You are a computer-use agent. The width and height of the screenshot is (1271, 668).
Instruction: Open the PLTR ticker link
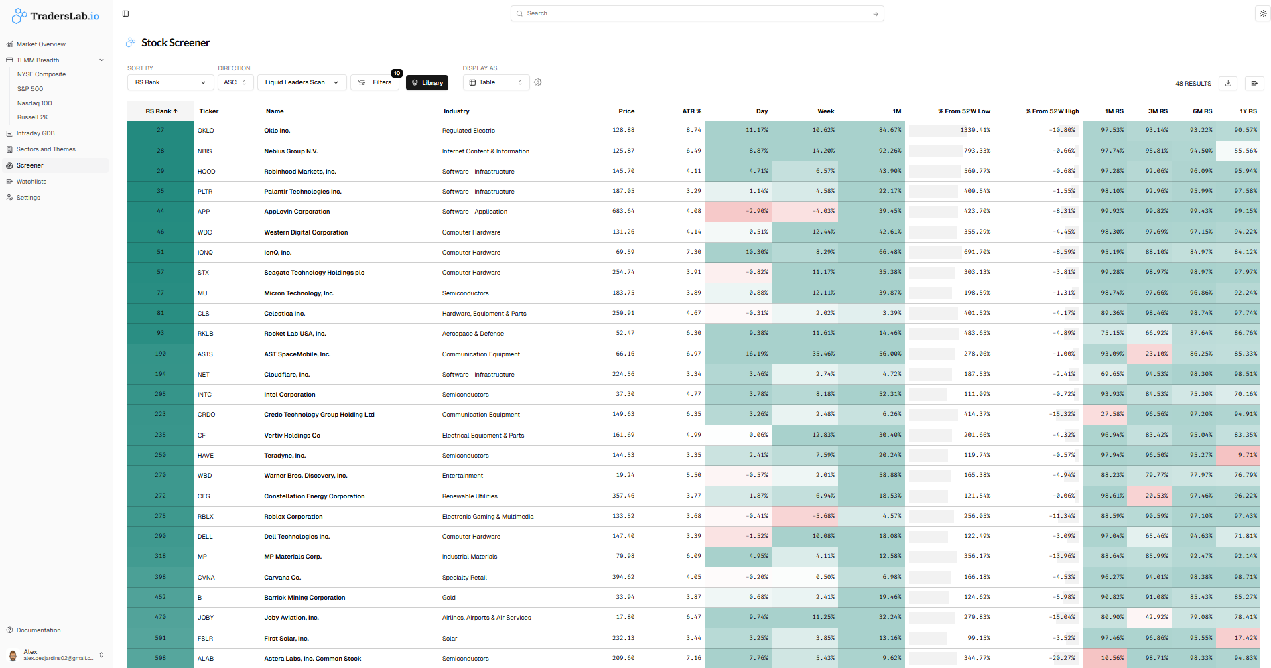click(205, 192)
